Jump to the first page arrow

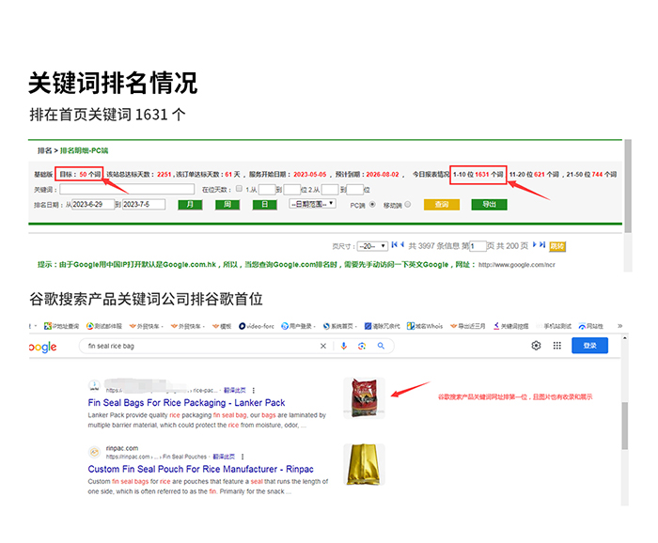(393, 245)
